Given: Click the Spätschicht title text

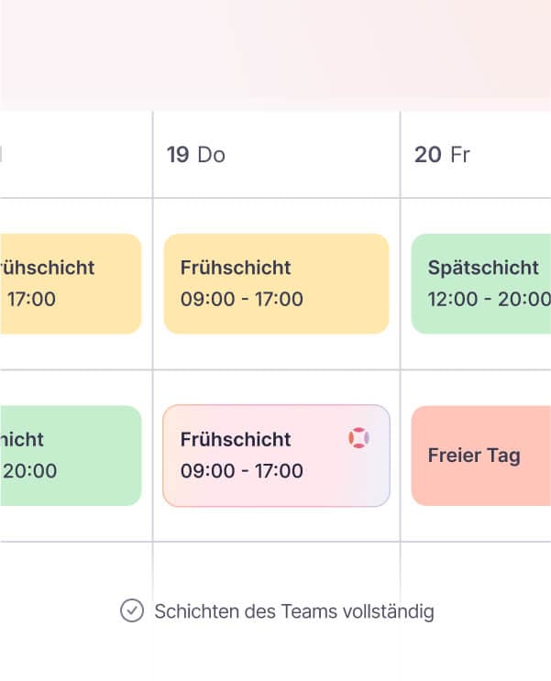Looking at the screenshot, I should tap(483, 268).
